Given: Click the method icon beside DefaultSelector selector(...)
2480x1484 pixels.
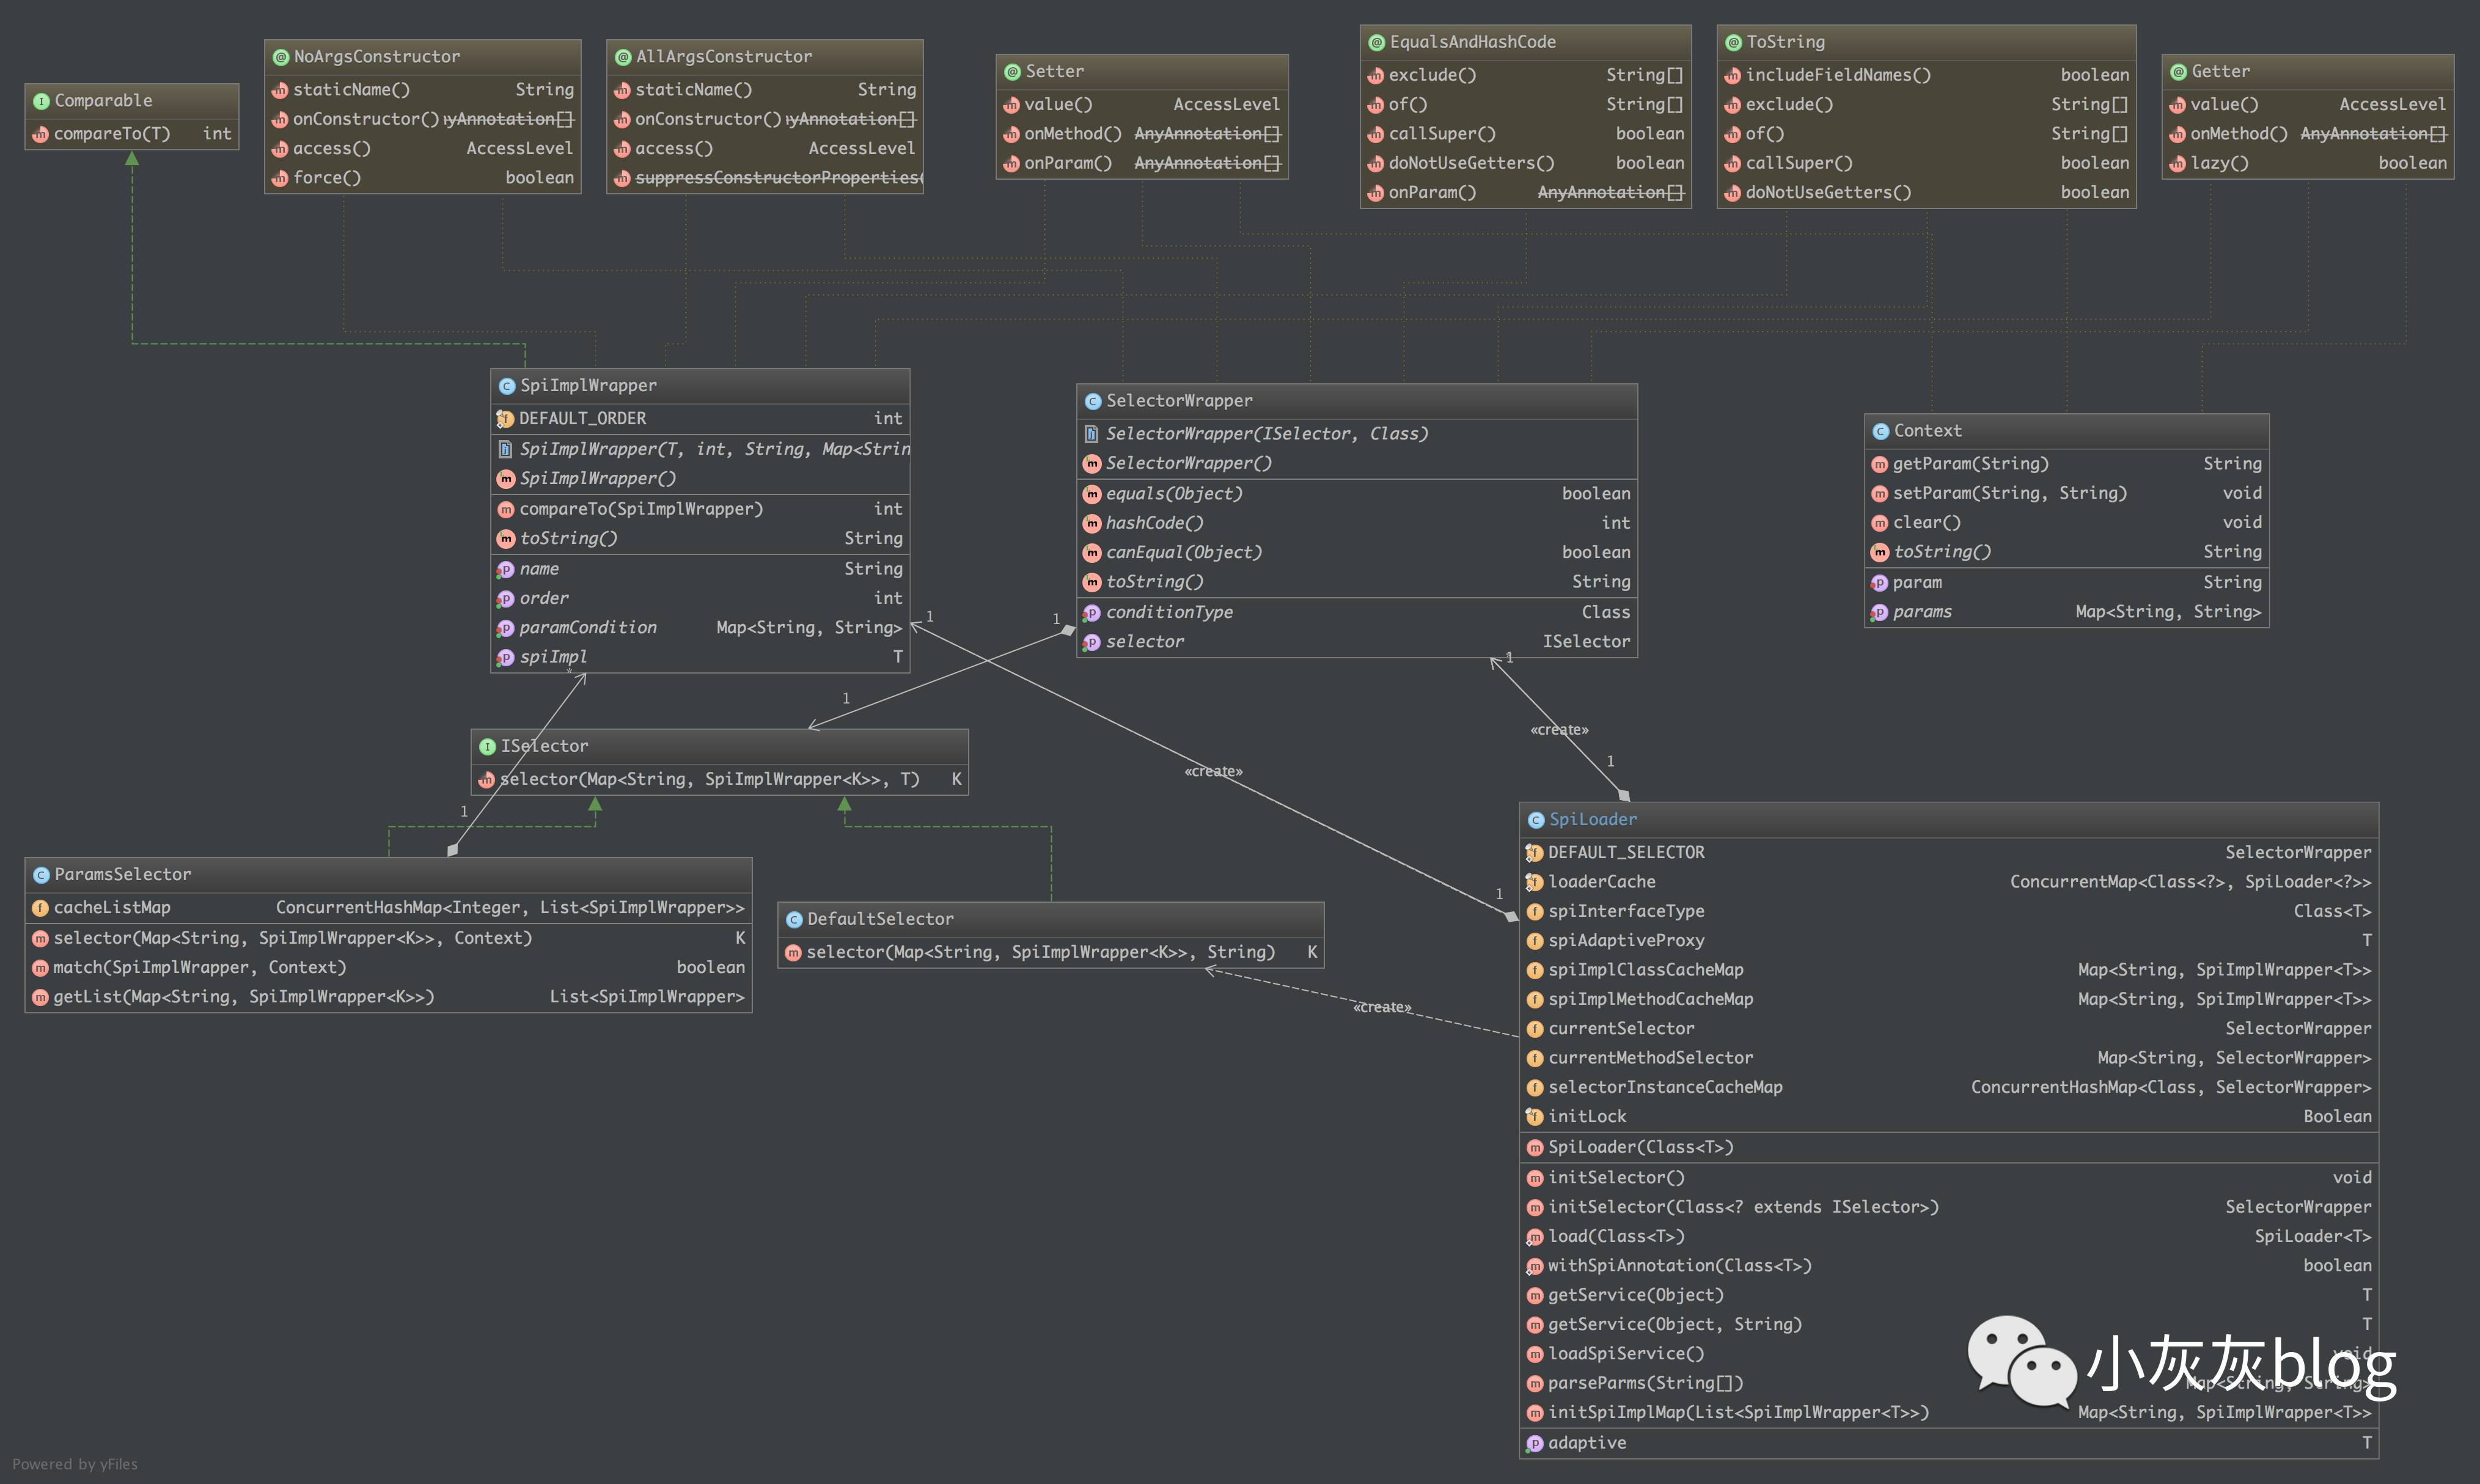Looking at the screenshot, I should pyautogui.click(x=793, y=953).
